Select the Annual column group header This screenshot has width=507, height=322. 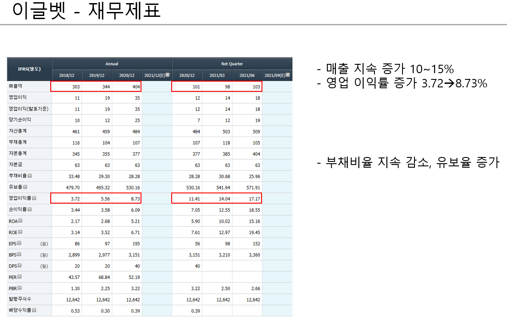[x=112, y=63]
